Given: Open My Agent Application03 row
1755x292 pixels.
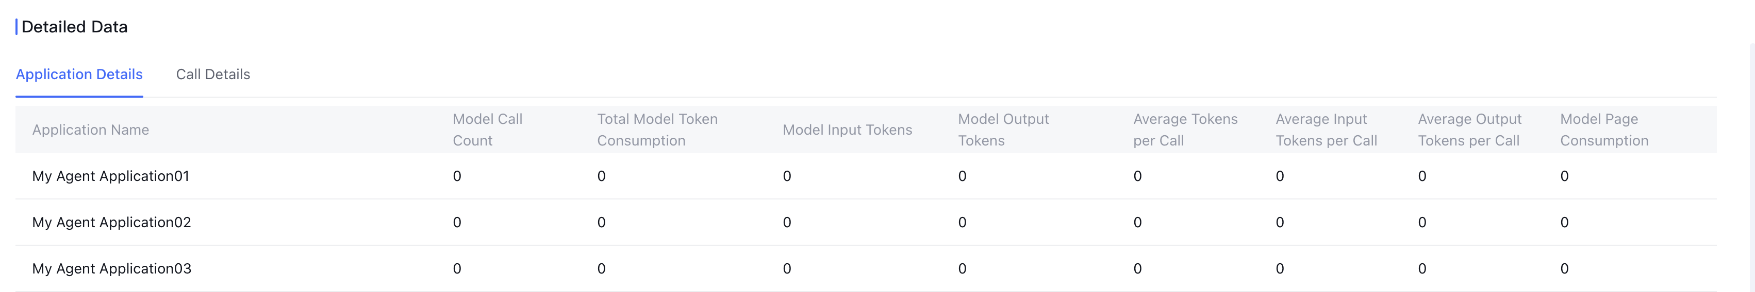Looking at the screenshot, I should 112,268.
